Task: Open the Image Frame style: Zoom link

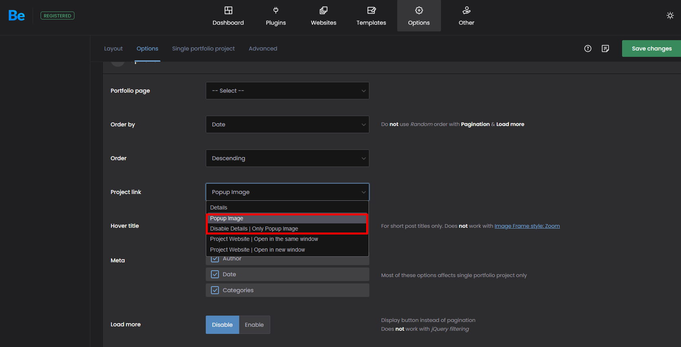Action: coord(527,226)
